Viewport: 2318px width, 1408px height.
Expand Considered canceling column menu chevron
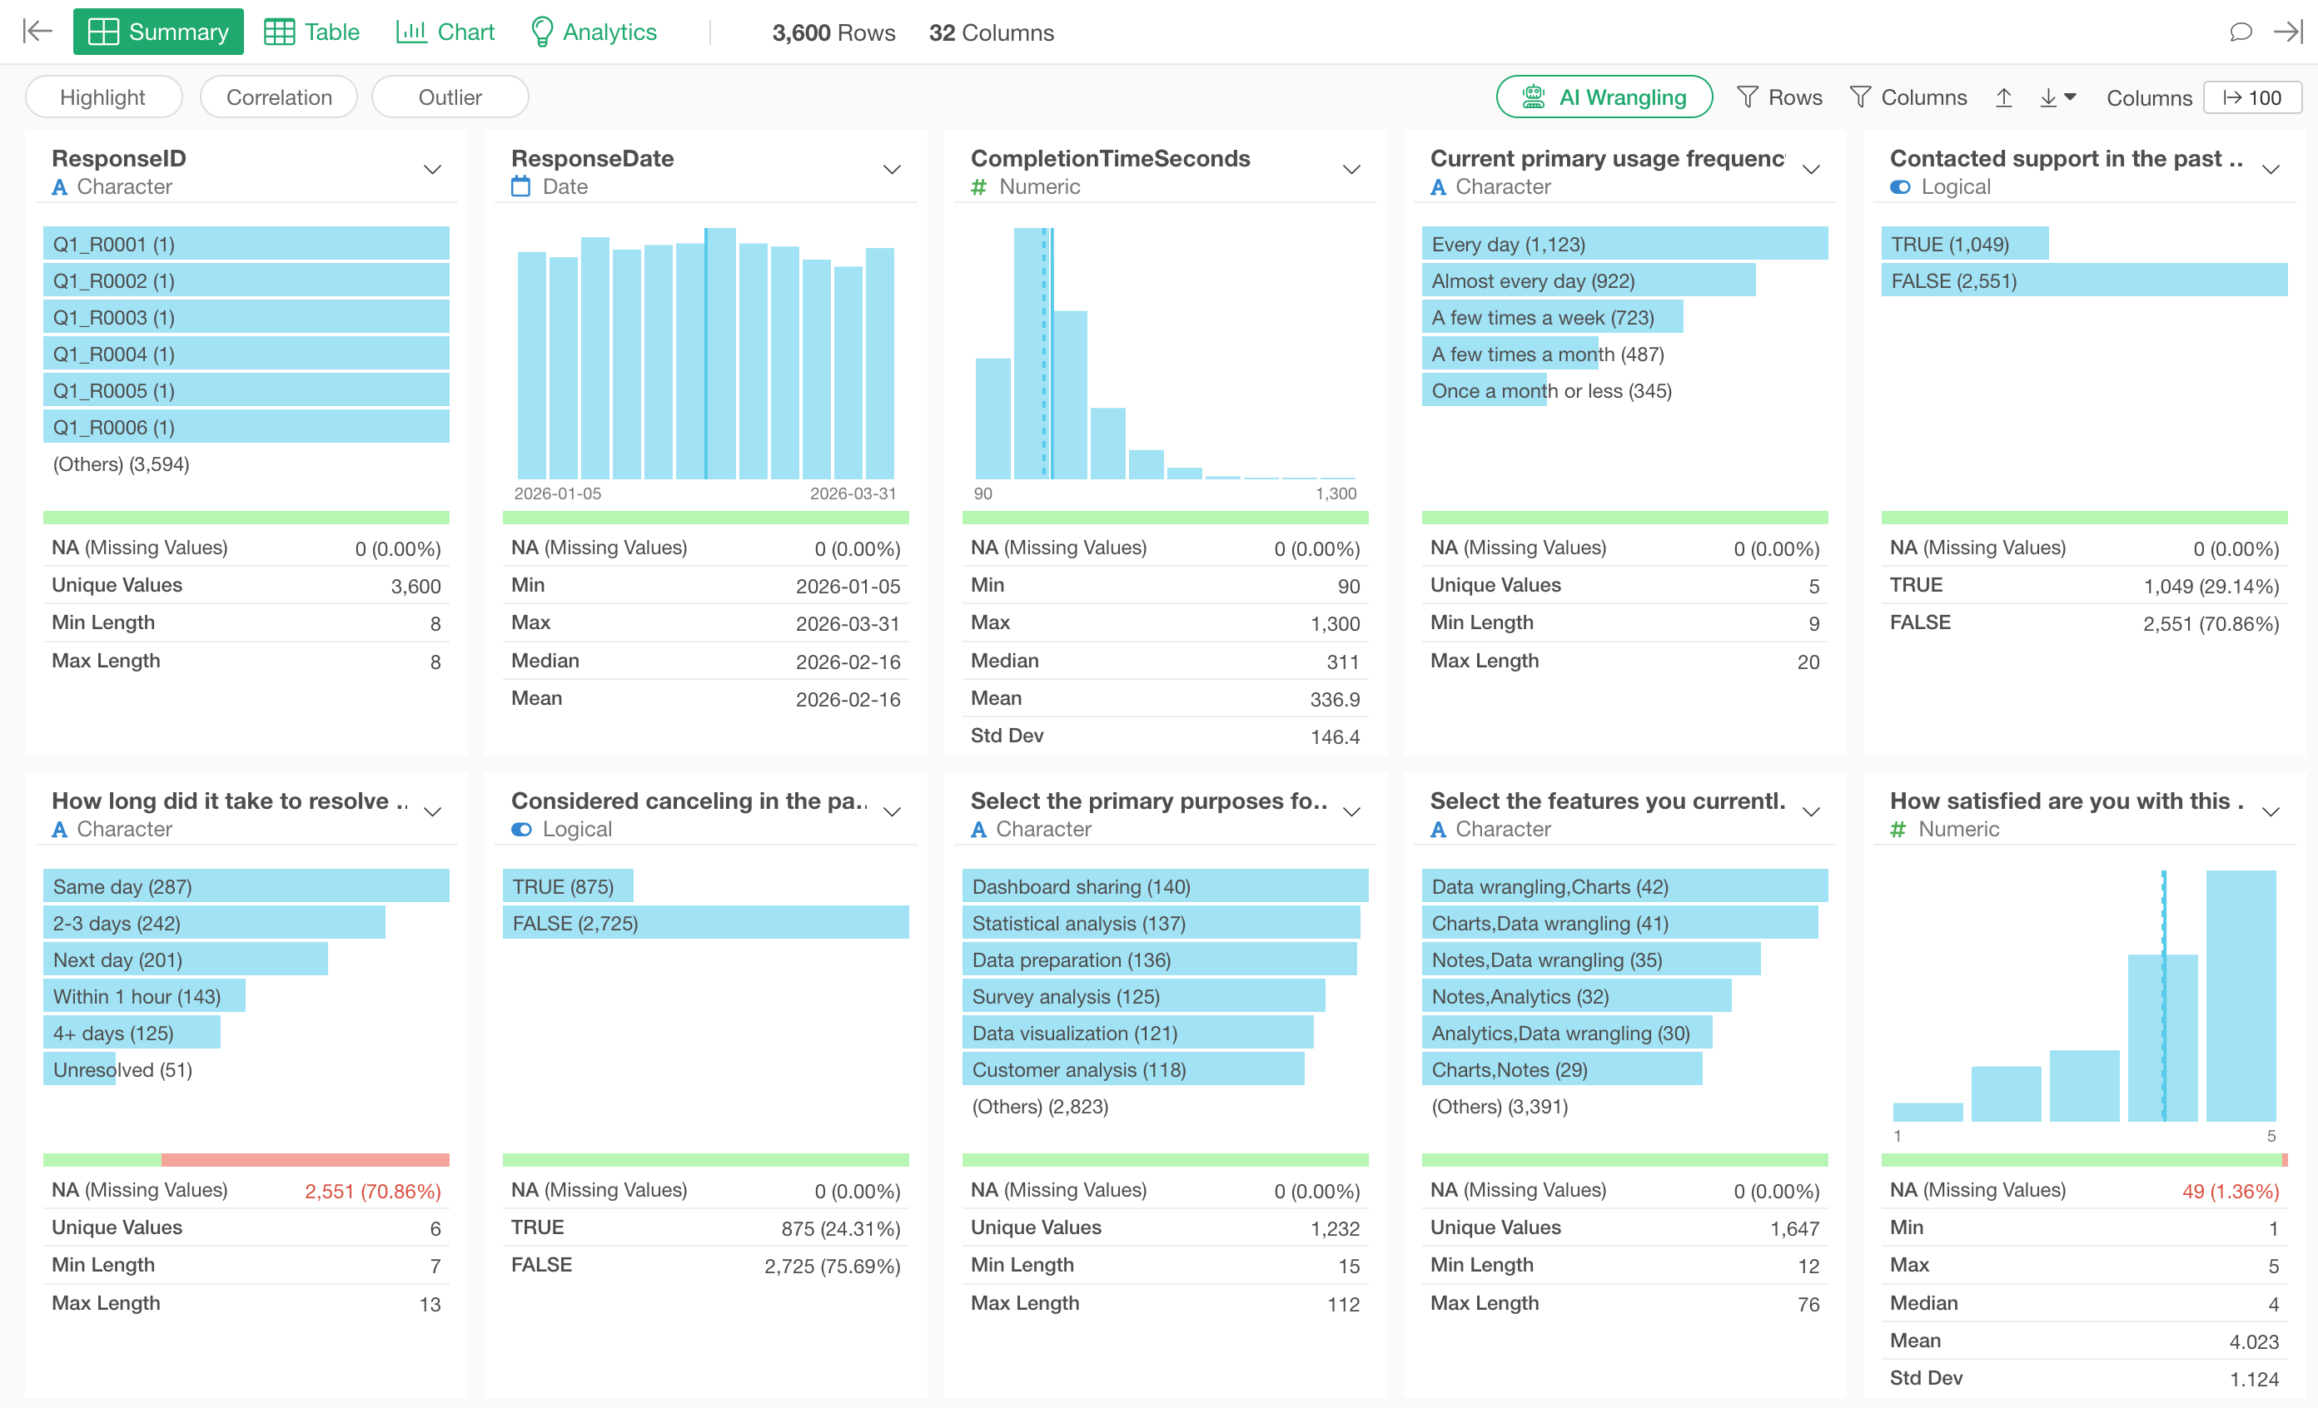[x=892, y=812]
